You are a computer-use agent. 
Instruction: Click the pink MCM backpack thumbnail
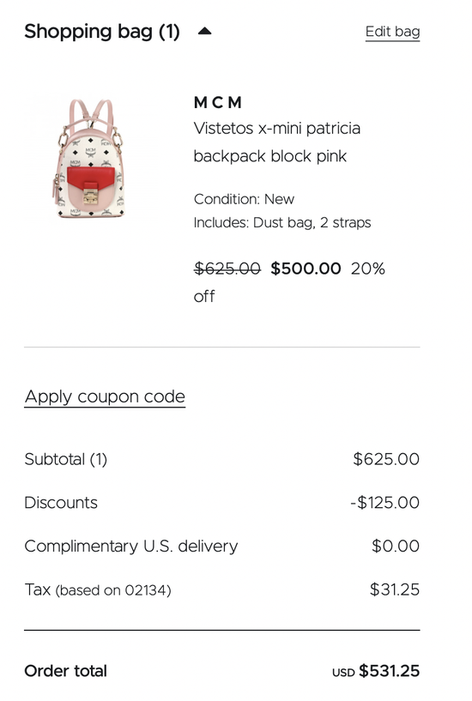click(89, 158)
